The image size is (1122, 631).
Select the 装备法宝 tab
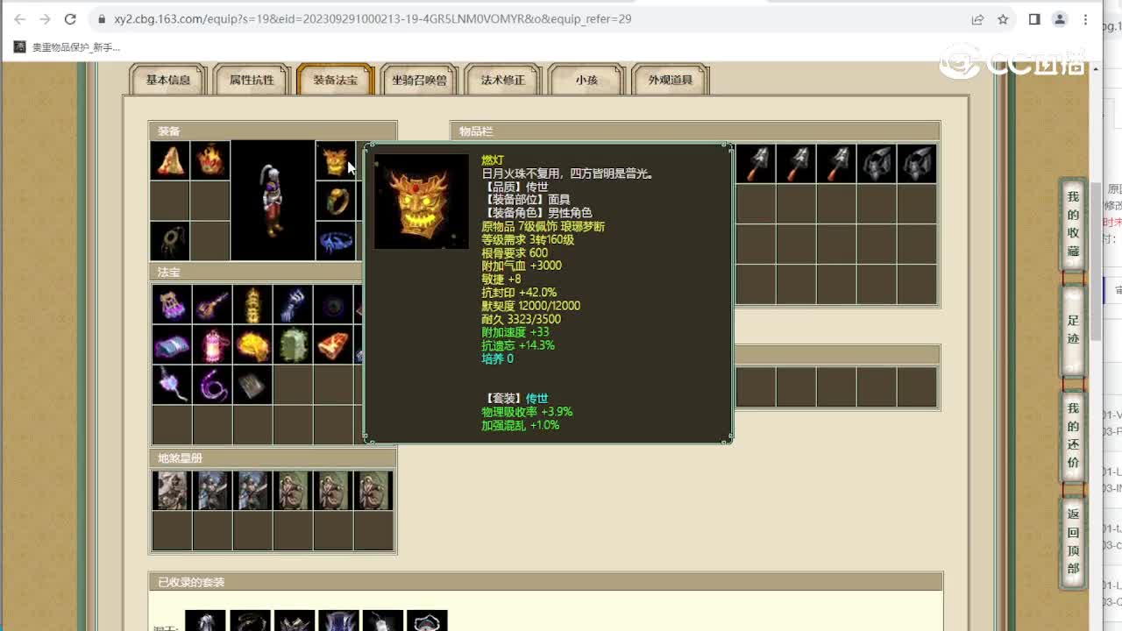pos(336,80)
